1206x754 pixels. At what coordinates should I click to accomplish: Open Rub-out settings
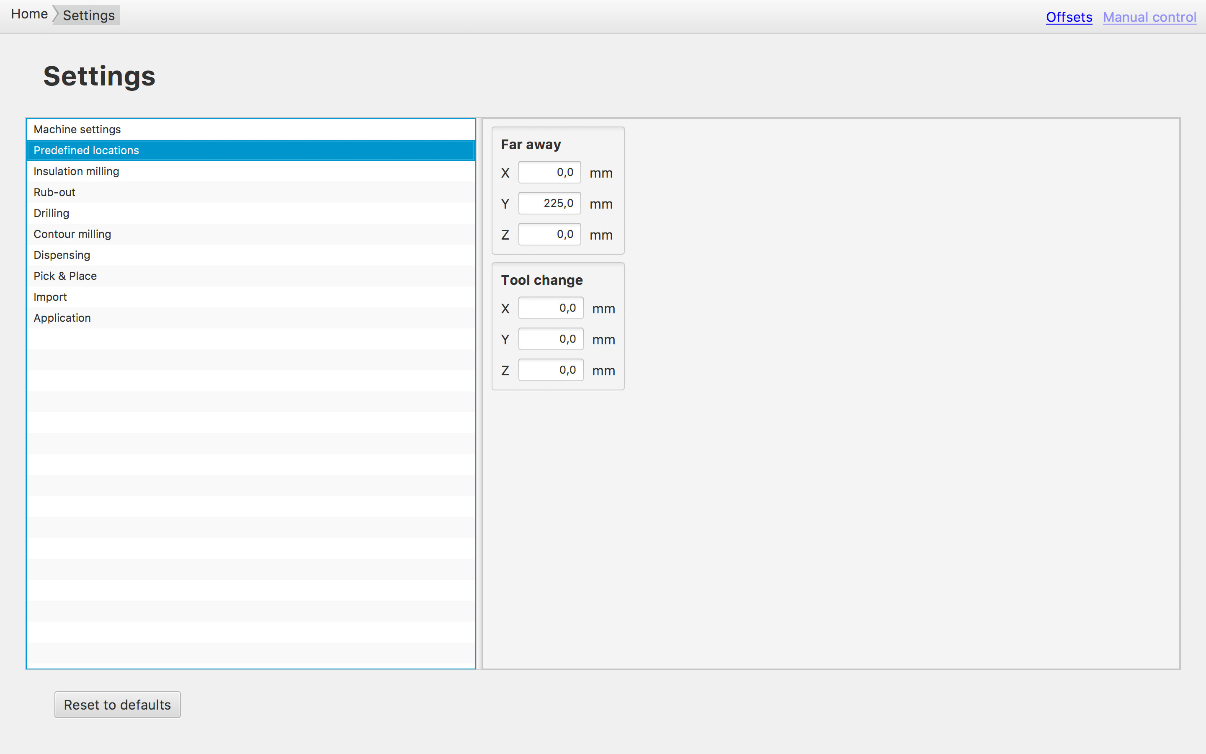click(x=251, y=193)
